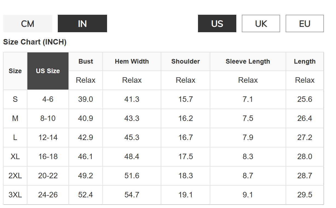Click the Size Chart (INCH) heading

pyautogui.click(x=35, y=42)
